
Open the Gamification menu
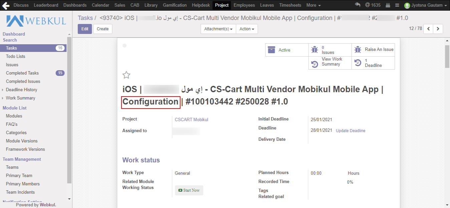[175, 5]
